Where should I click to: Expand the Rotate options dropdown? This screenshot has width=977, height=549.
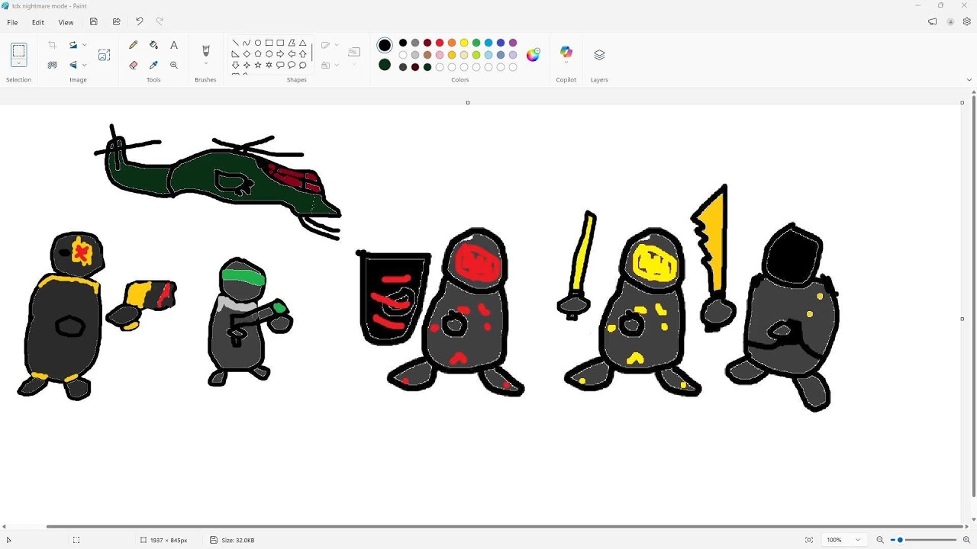(x=84, y=45)
